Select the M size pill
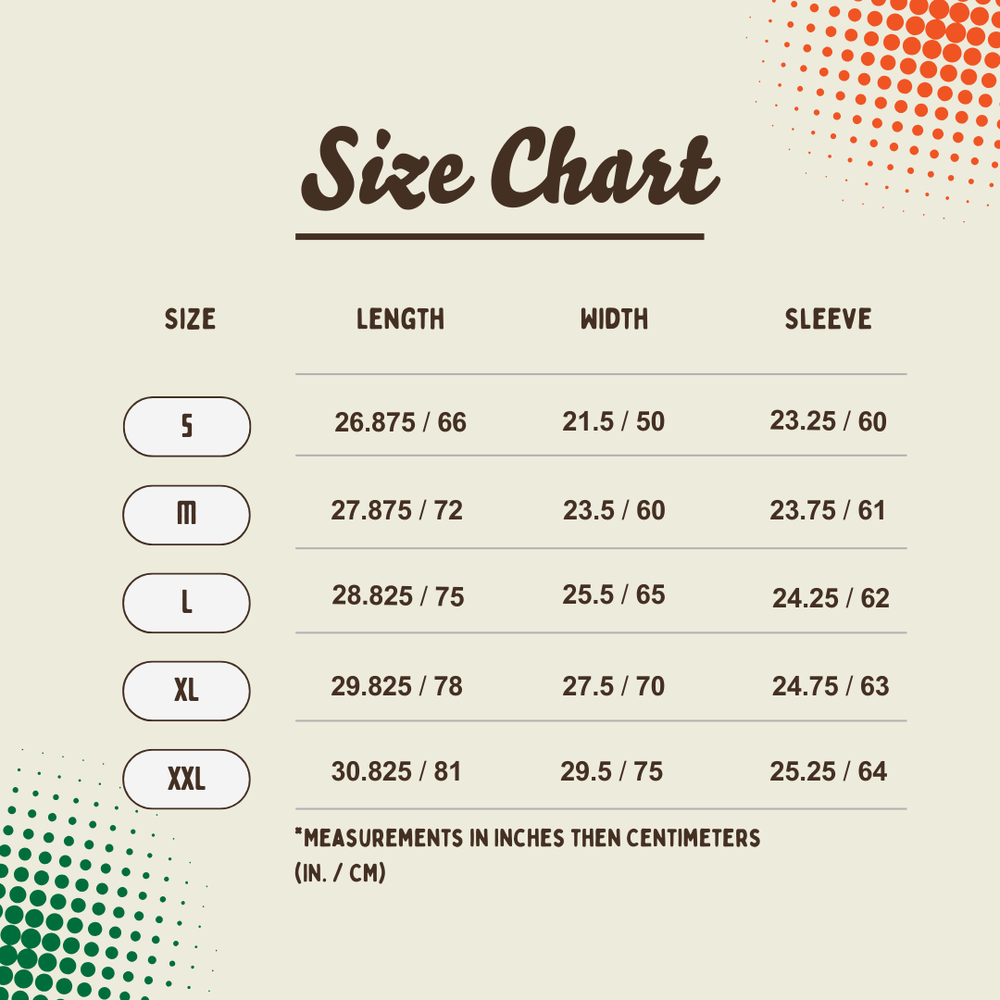The height and width of the screenshot is (1000, 1000). tap(186, 516)
